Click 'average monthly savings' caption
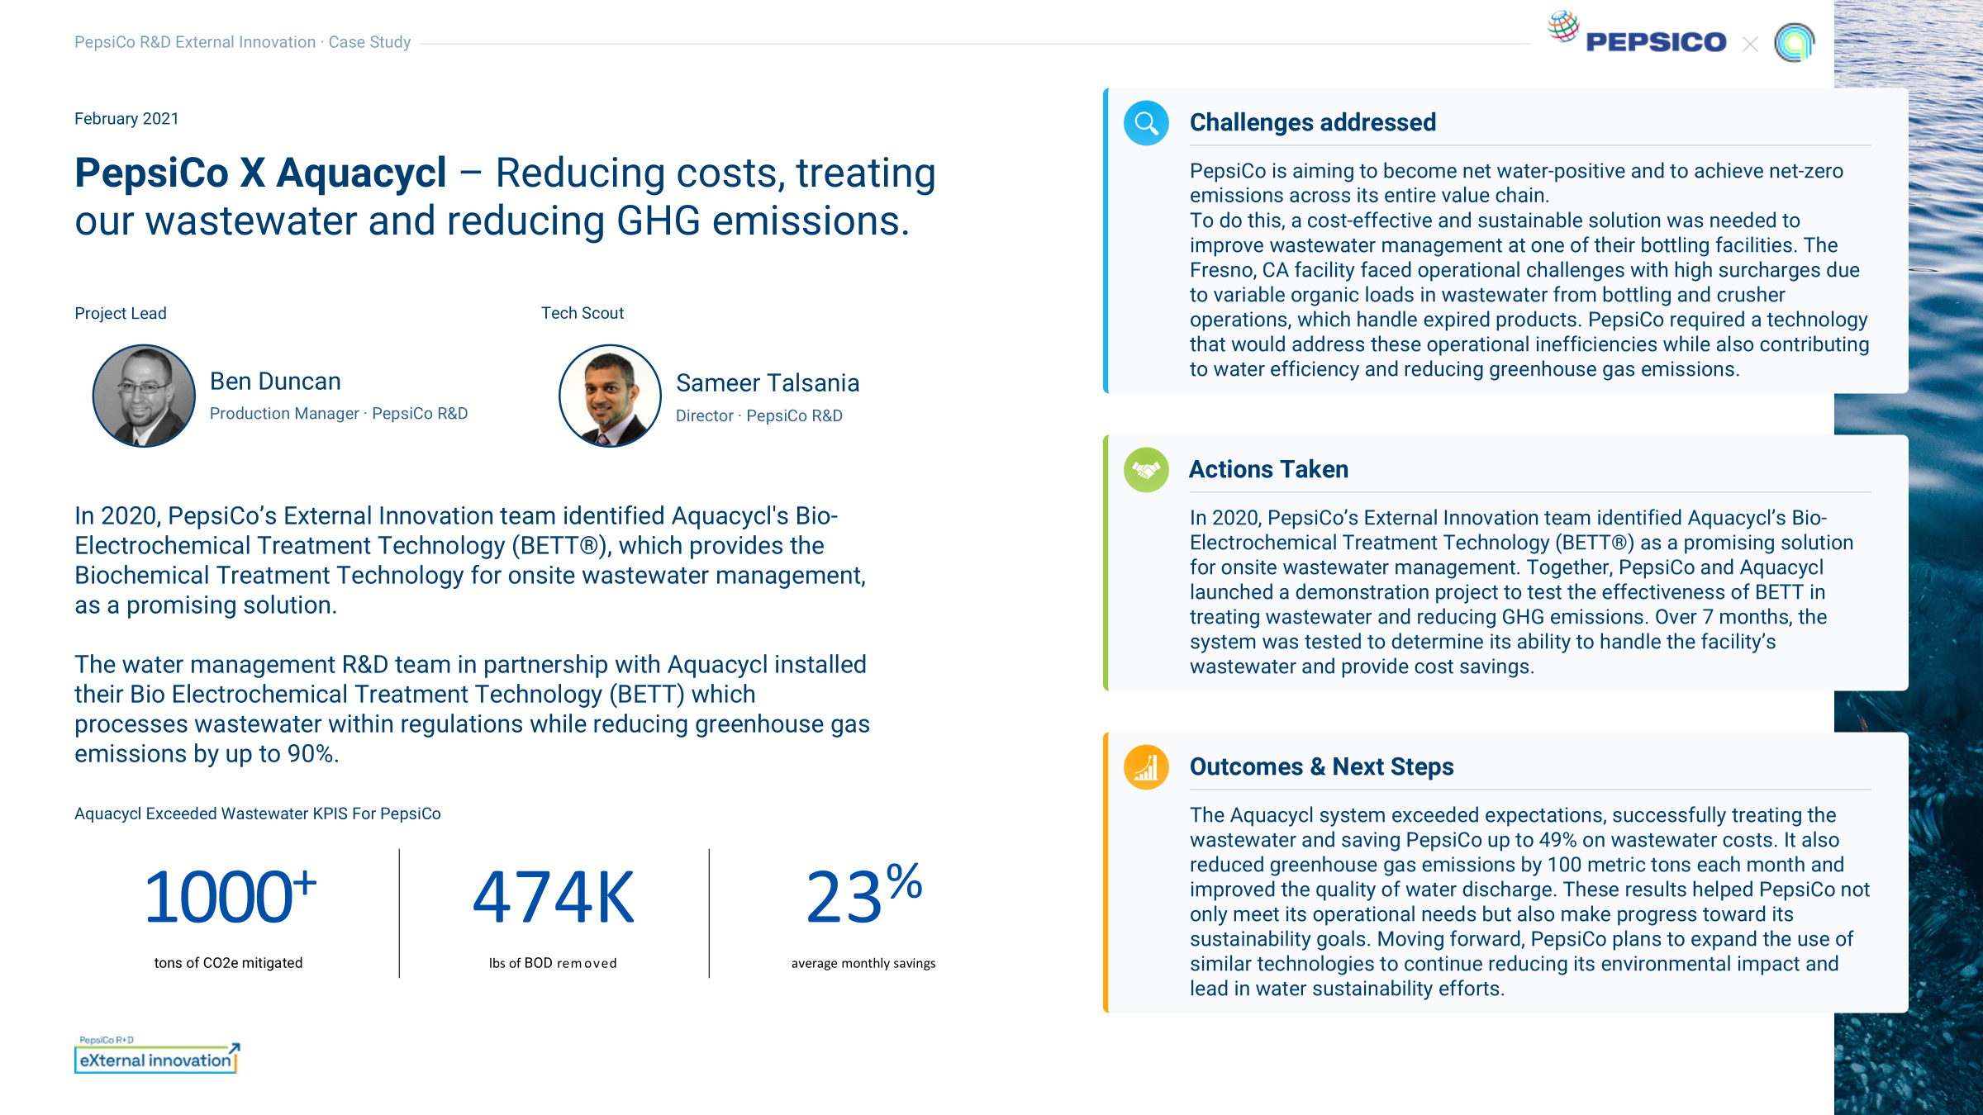Viewport: 1983px width, 1115px height. (863, 963)
